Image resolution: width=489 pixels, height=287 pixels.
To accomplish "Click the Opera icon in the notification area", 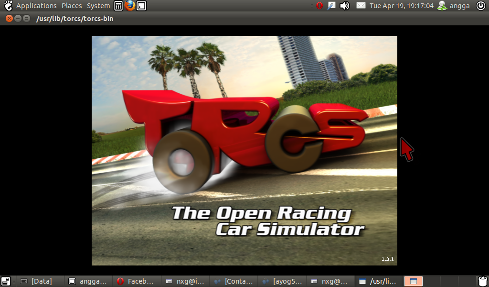I will tap(319, 6).
